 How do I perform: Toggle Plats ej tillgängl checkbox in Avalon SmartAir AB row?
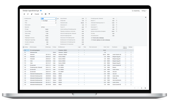point(125,54)
